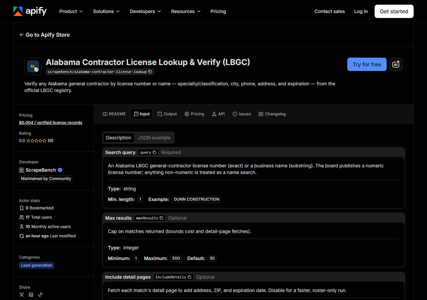Viewport: 427px width, 300px height.
Task: Click the rating stars
Action: [x=36, y=141]
